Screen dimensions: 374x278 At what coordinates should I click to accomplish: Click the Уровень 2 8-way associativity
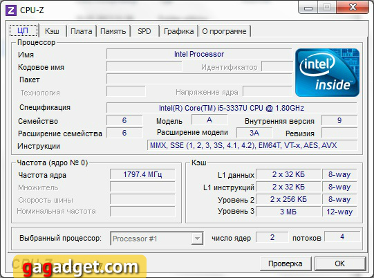point(339,199)
